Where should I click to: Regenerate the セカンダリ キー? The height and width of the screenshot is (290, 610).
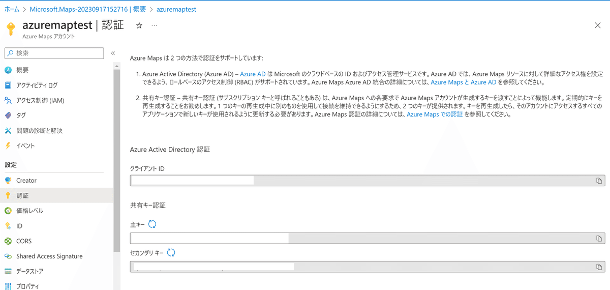coord(171,253)
